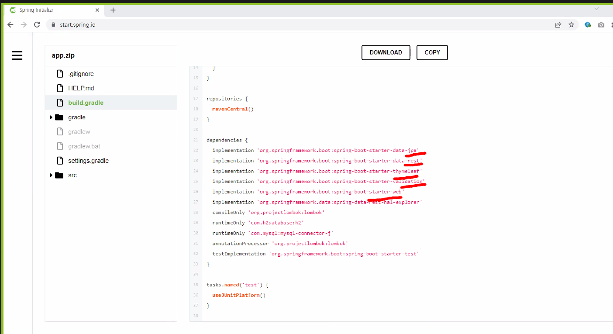Image resolution: width=613 pixels, height=334 pixels.
Task: Bookmark this page with the star icon
Action: click(x=571, y=25)
